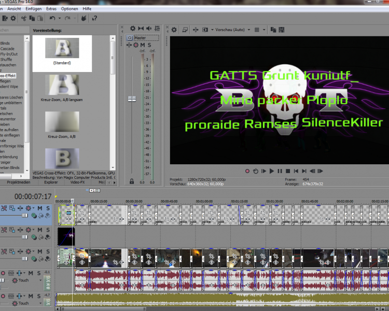Click Stop button under the preview
Screen dimensions: 389x311
pos(288,171)
